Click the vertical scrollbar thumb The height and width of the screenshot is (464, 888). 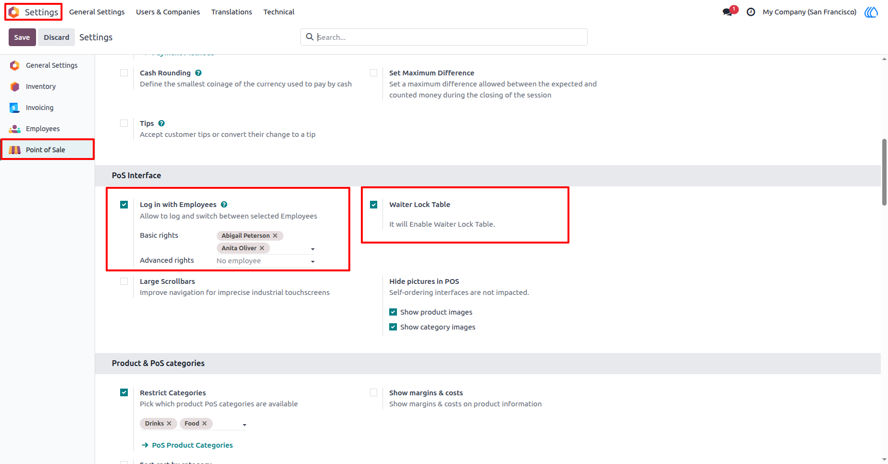tap(884, 172)
